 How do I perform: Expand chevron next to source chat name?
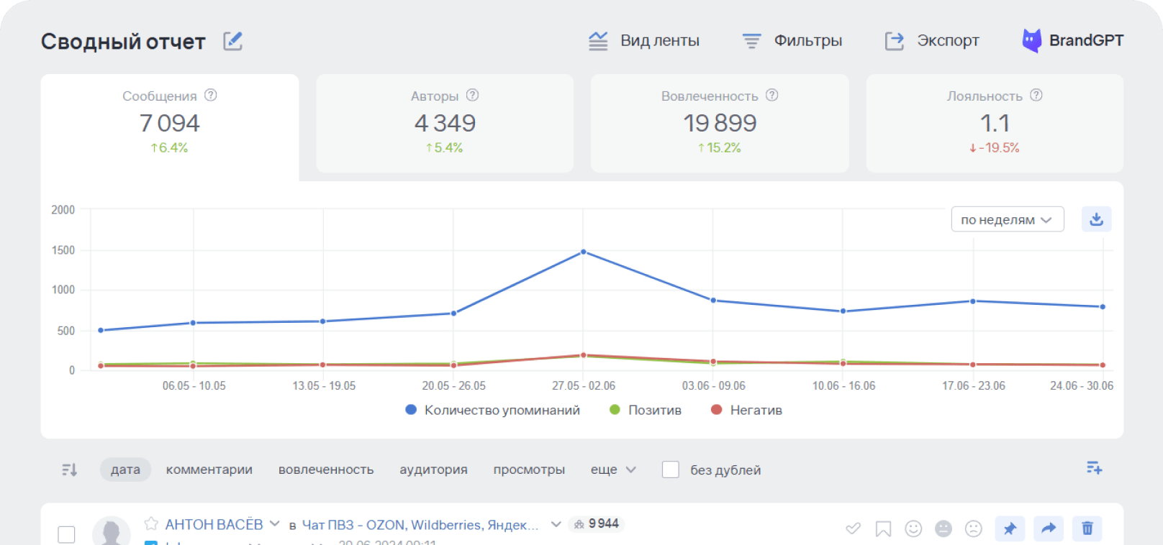[556, 524]
